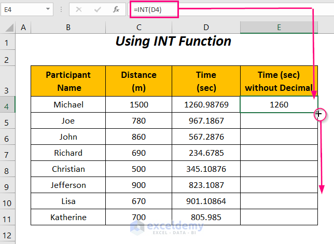This screenshot has width=334, height=244.
Task: Select column B header
Action: (68, 28)
